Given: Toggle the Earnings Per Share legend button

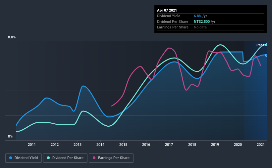Looking at the screenshot, I should [111, 158].
